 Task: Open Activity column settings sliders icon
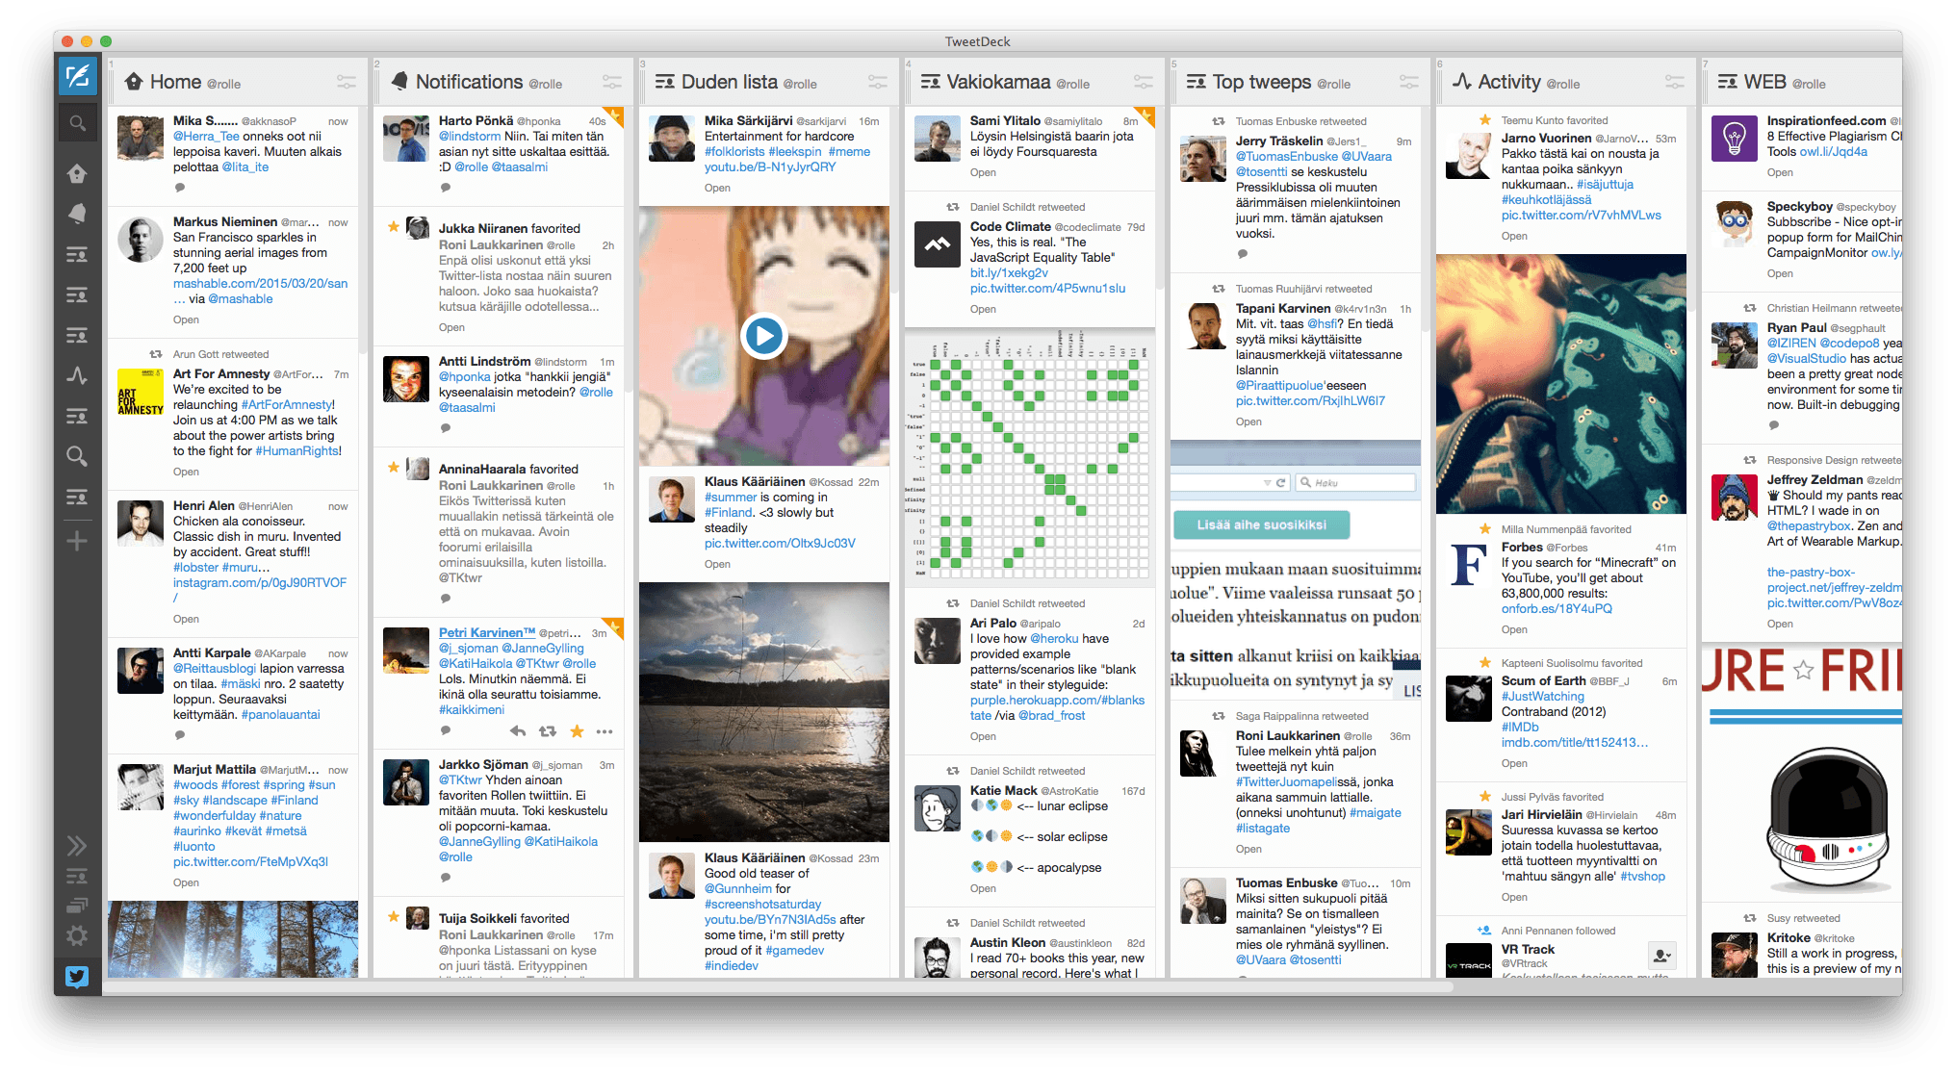click(x=1675, y=82)
